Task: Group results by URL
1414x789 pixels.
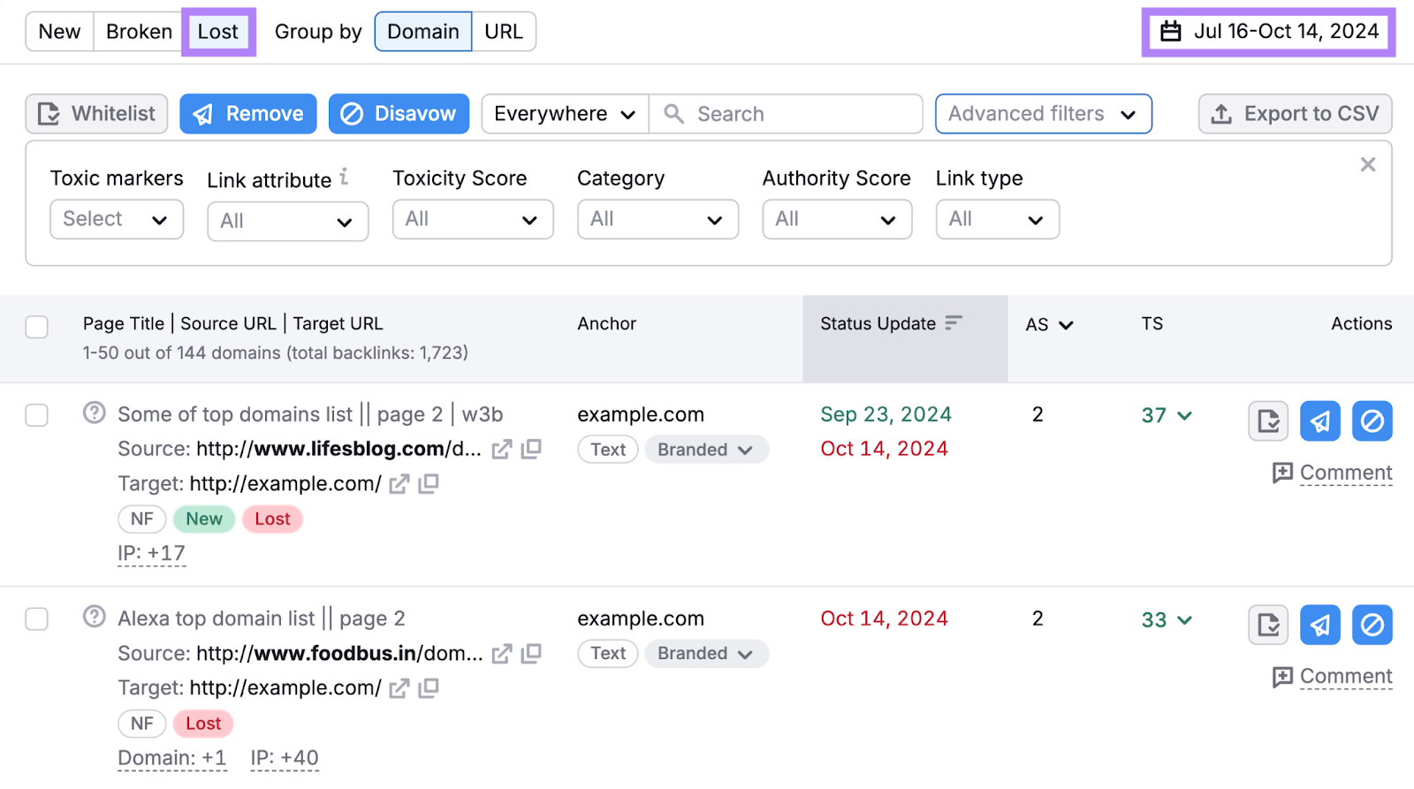Action: click(503, 32)
